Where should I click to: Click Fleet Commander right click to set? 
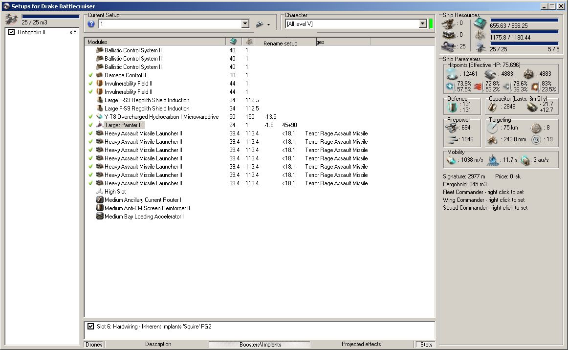pos(483,192)
